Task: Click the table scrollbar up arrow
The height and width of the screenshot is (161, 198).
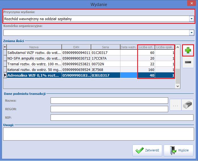Action: (178, 47)
